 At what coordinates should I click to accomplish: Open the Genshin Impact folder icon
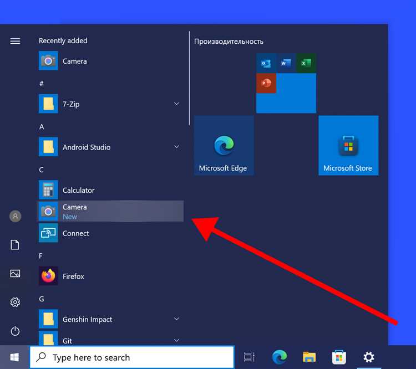[48, 319]
